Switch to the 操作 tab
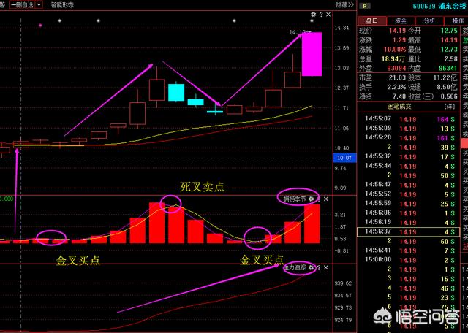 [458, 20]
